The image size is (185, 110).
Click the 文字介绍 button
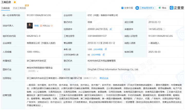[127, 8]
